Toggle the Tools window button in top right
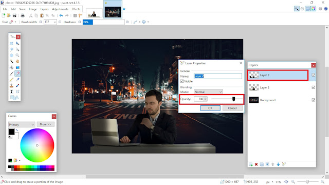The width and height of the screenshot is (329, 185). [297, 9]
